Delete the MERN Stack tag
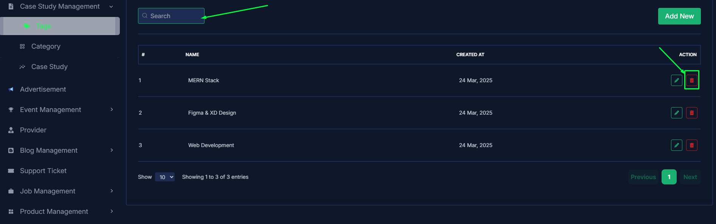 (x=691, y=80)
